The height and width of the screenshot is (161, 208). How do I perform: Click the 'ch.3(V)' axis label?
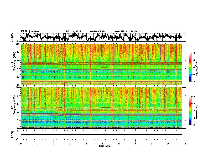(12, 135)
